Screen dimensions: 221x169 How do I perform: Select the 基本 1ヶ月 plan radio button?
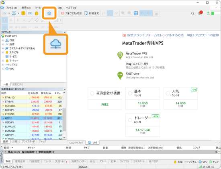pos(130,93)
